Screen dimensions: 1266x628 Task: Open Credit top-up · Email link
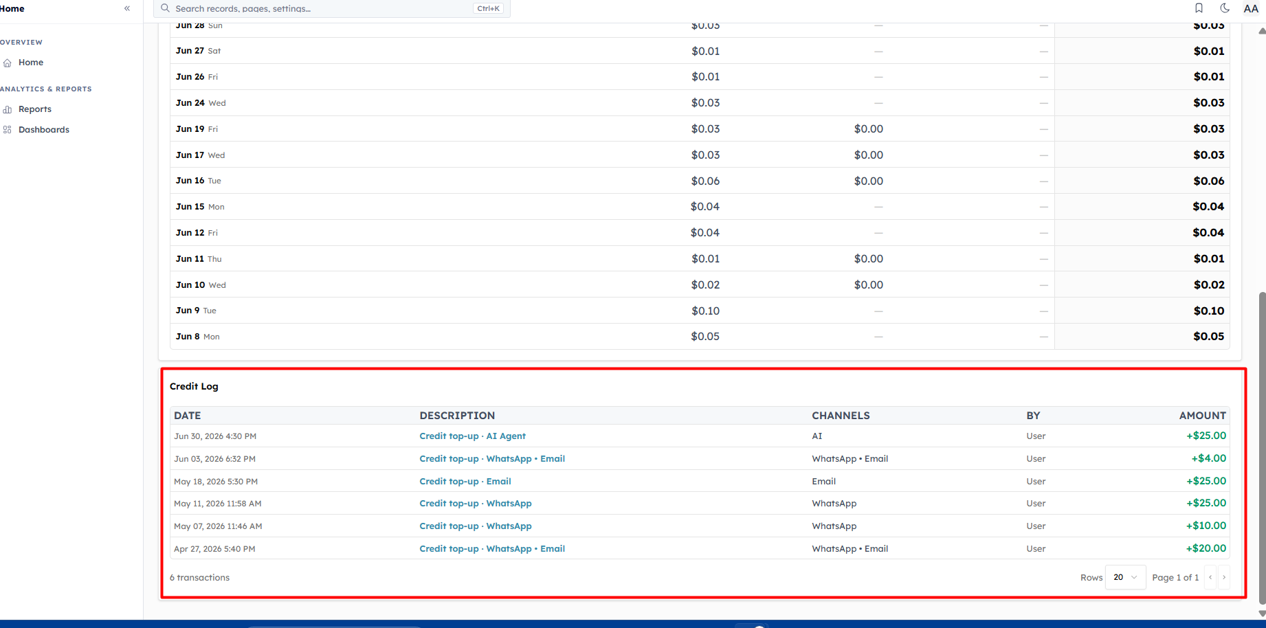(465, 481)
